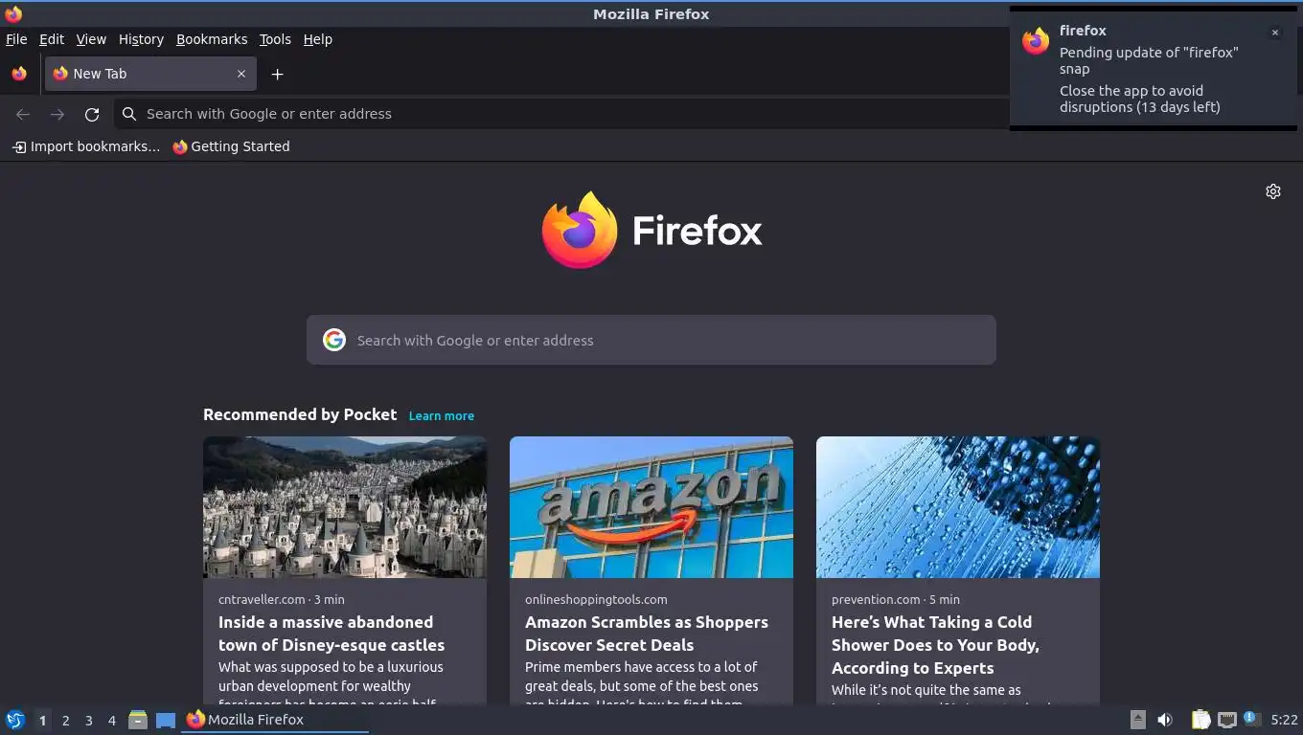The width and height of the screenshot is (1303, 735).
Task: Click onlineshoppingtools.com source text
Action: (x=596, y=599)
